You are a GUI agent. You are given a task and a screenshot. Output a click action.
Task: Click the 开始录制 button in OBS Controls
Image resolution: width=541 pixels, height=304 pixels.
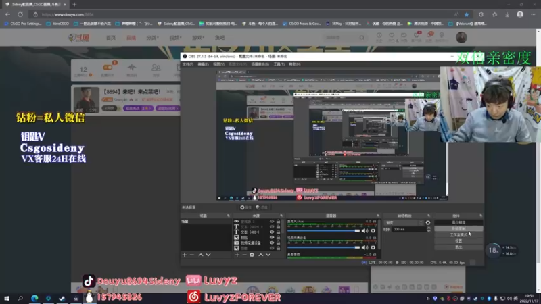click(458, 228)
